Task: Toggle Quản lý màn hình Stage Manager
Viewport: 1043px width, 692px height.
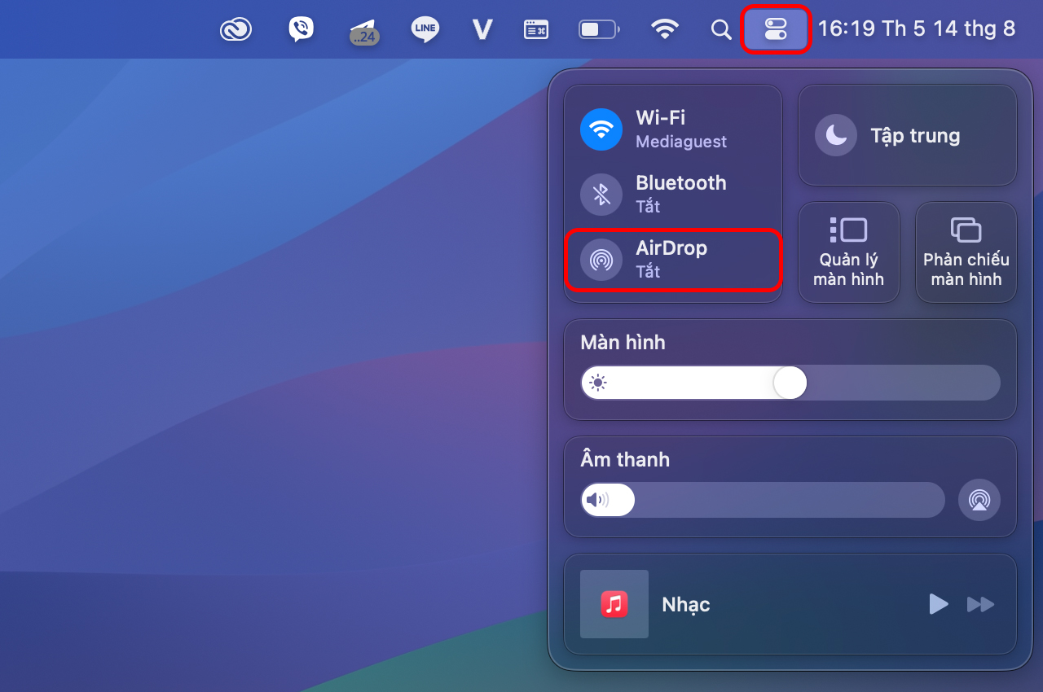Action: (849, 252)
